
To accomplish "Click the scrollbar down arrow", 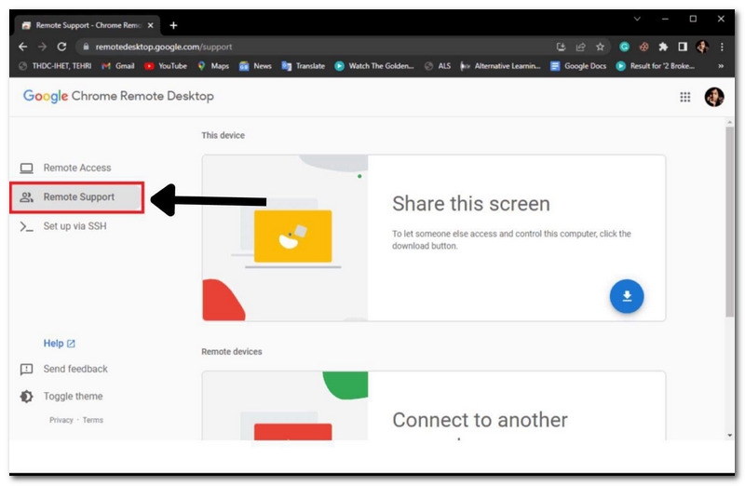I will 730,435.
